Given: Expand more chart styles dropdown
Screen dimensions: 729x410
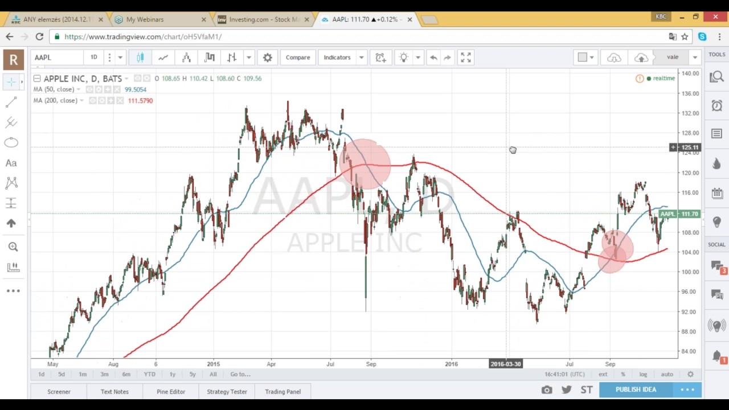Looking at the screenshot, I should click(249, 58).
